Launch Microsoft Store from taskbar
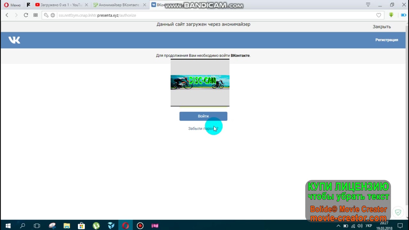The image size is (409, 230). click(81, 226)
